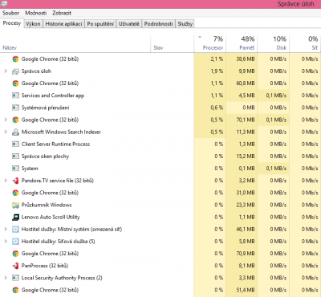321x297 pixels.
Task: Open the Soubor menu
Action: 10,13
